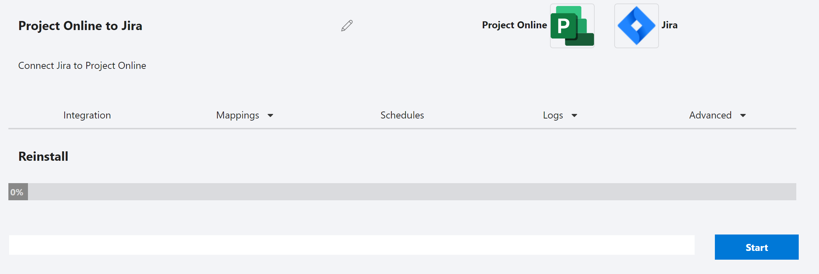Expand the Mappings dropdown arrow

(x=270, y=115)
